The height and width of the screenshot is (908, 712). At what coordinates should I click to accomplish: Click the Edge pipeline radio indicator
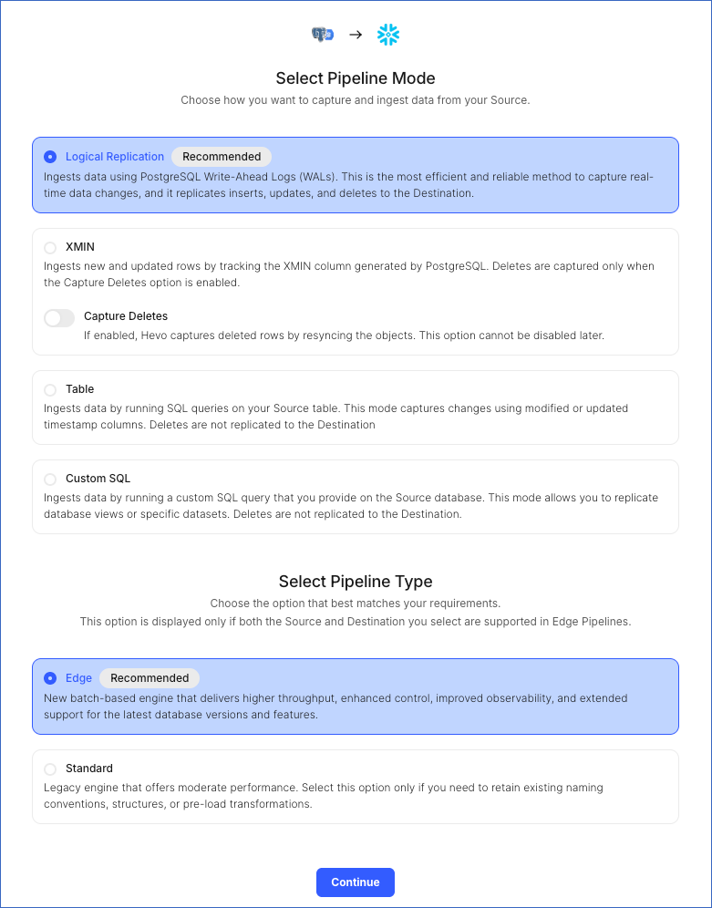point(50,677)
